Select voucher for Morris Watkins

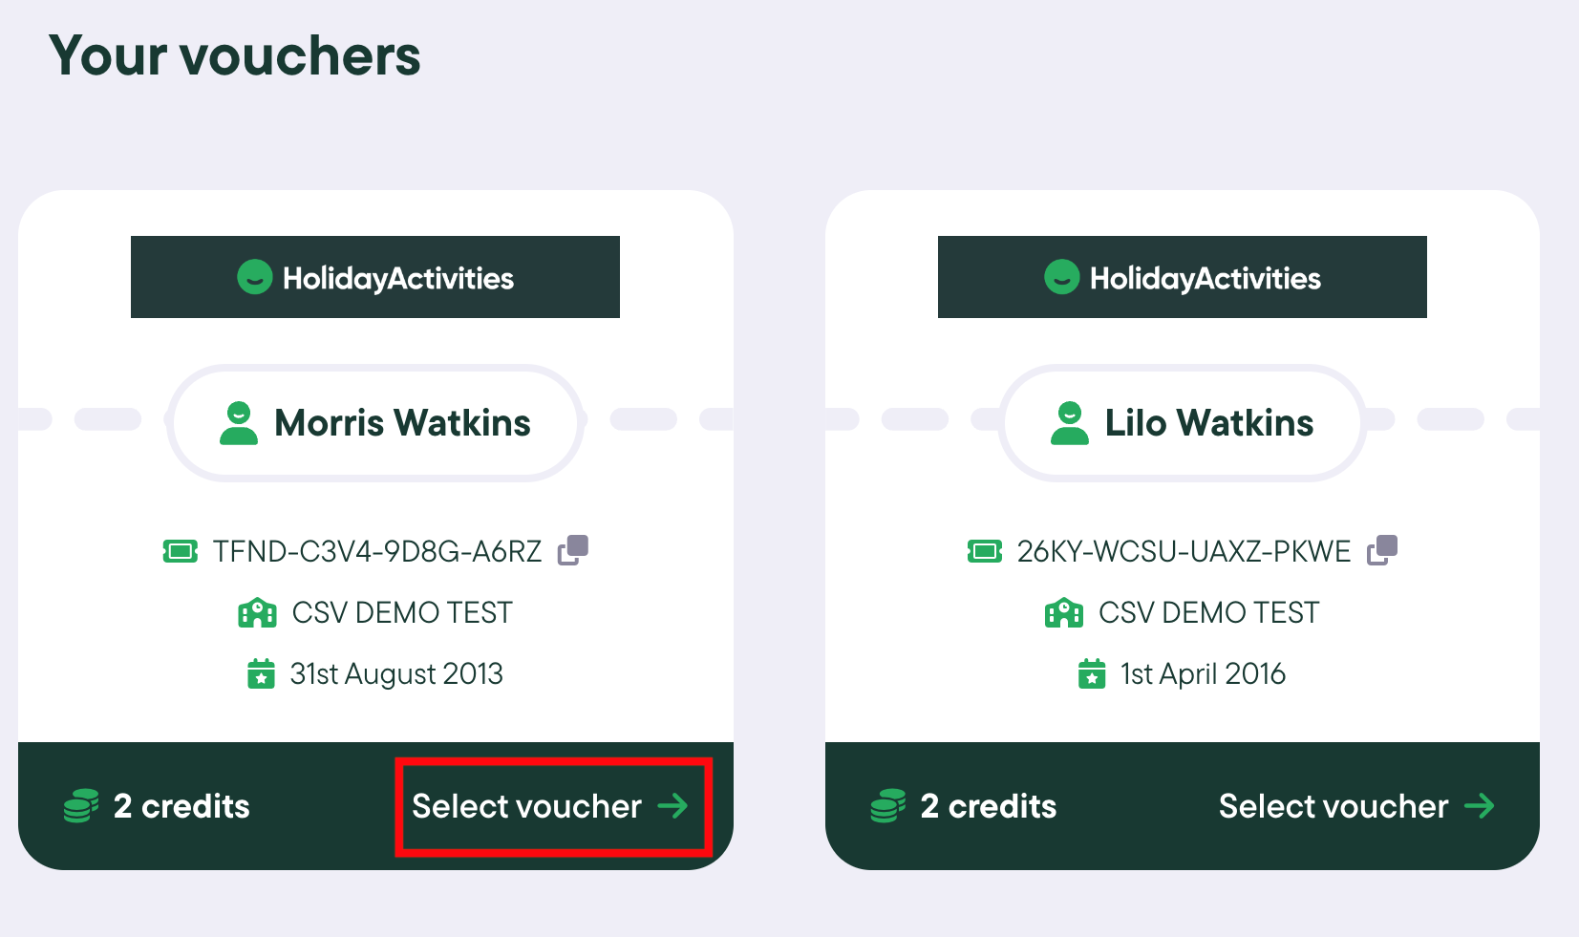[551, 806]
